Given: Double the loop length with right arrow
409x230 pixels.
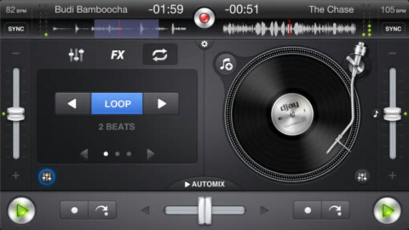Looking at the screenshot, I should pyautogui.click(x=161, y=103).
